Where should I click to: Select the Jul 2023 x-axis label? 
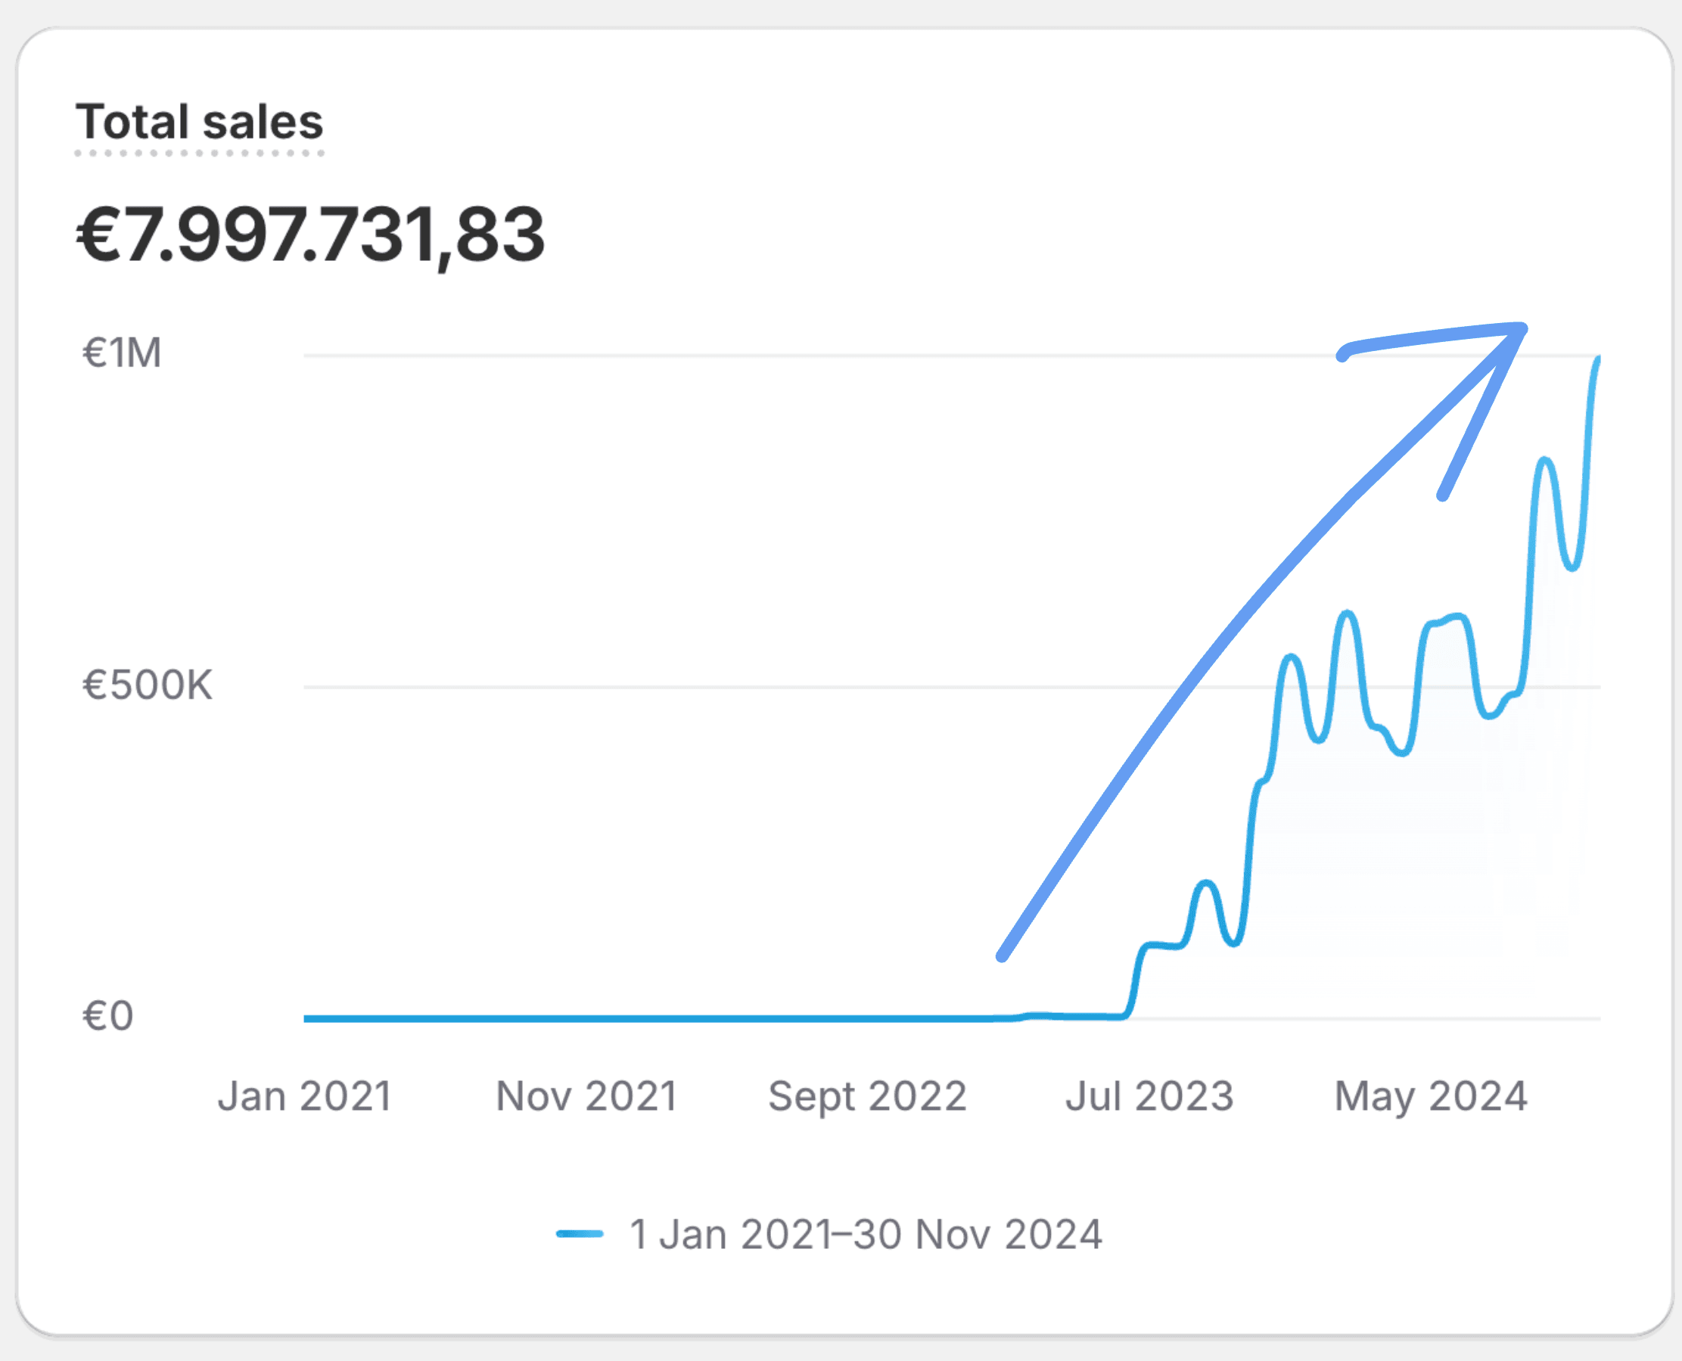tap(1149, 1096)
